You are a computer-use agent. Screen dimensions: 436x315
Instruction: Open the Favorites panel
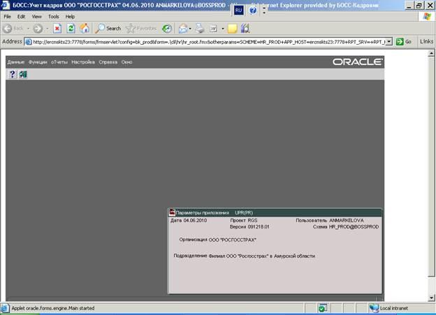coord(142,29)
